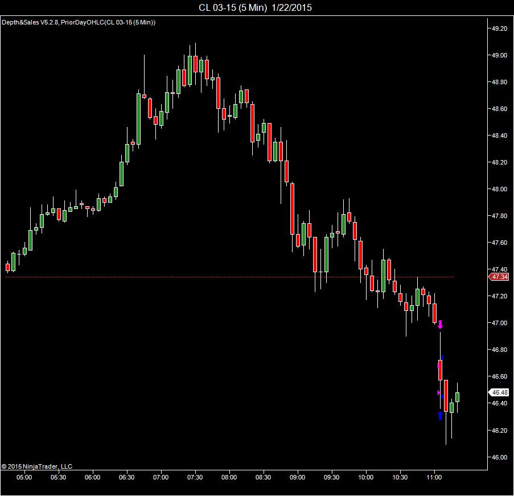Click the 06:00 time axis label
The width and height of the screenshot is (514, 496).
(92, 477)
